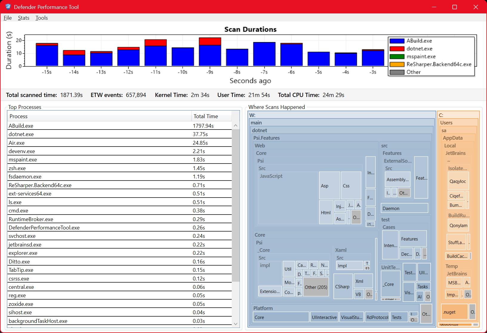Select the Air.exe process row
This screenshot has width=487, height=333.
tap(119, 143)
